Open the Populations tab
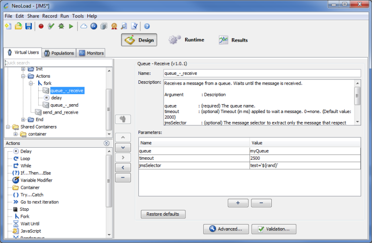 point(59,53)
